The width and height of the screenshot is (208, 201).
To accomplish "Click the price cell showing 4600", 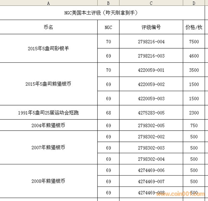I will [x=194, y=56].
